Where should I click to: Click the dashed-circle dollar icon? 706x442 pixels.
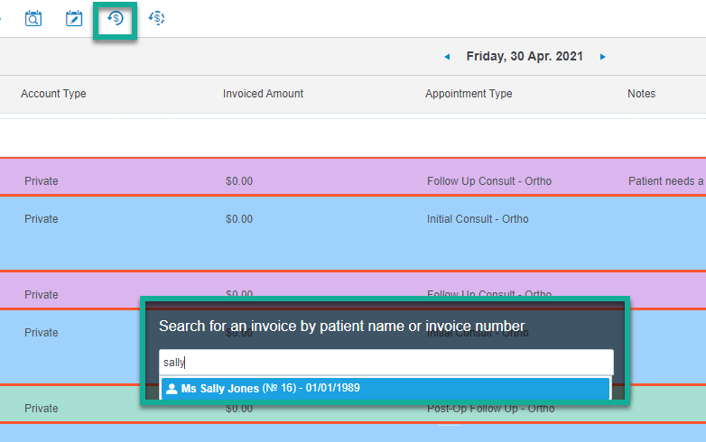click(156, 18)
